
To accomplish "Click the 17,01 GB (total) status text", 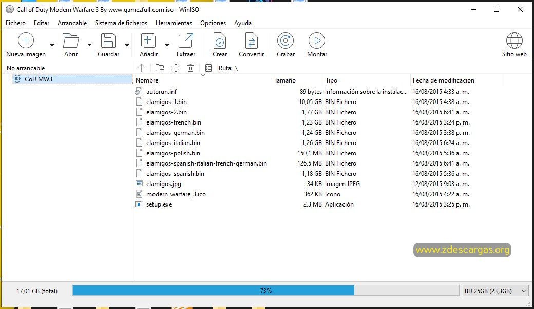I will click(x=37, y=291).
